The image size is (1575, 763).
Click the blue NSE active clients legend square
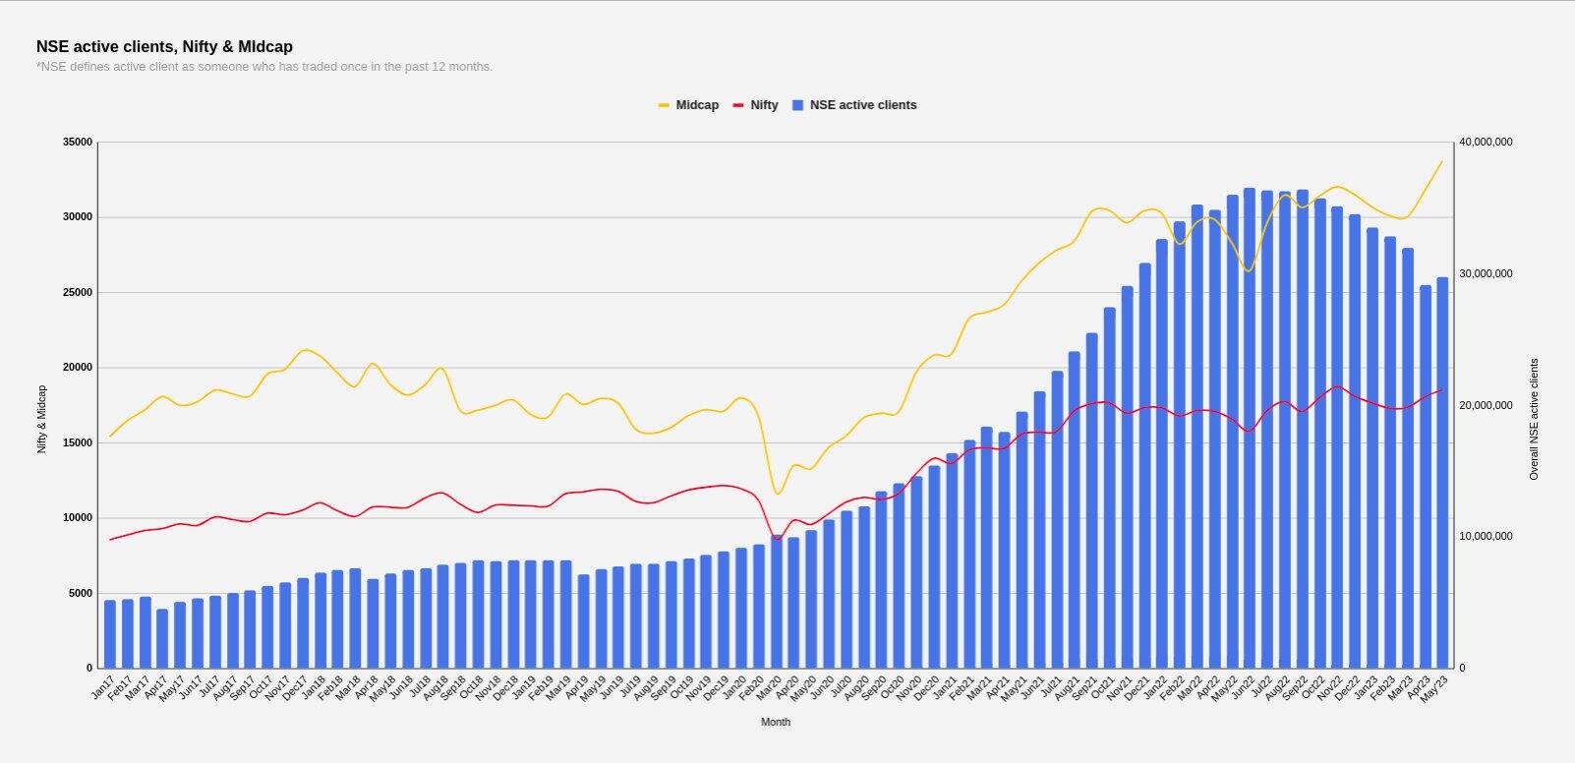(798, 105)
